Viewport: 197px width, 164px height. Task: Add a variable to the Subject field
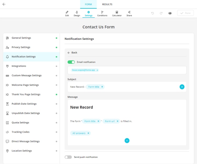point(182,87)
